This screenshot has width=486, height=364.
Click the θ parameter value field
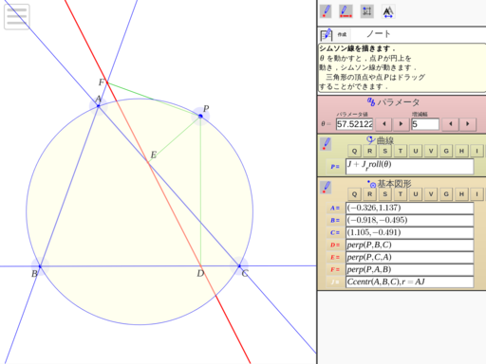(x=354, y=124)
